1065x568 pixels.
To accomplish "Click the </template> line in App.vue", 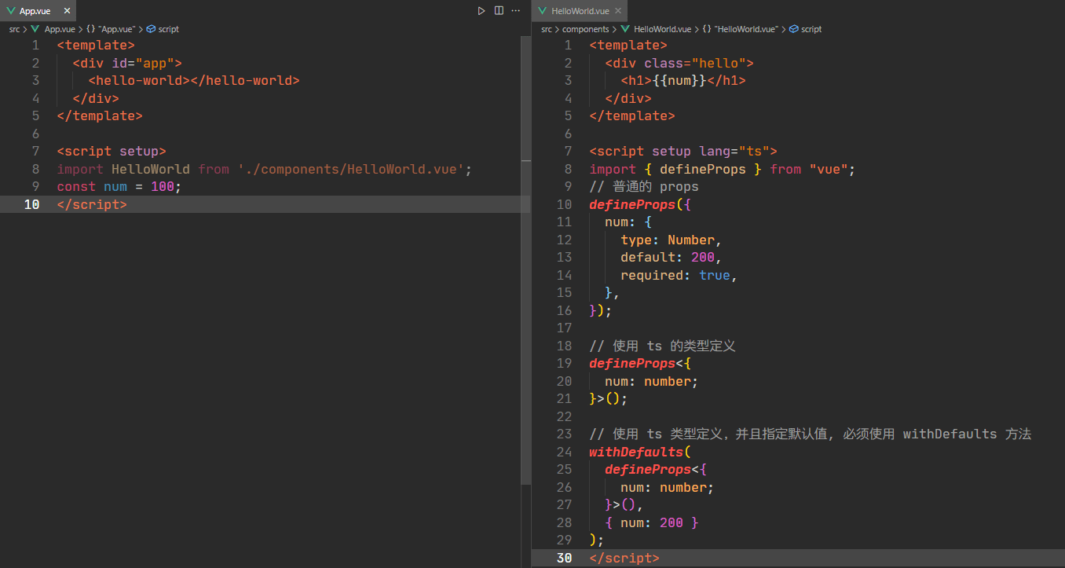I will click(100, 115).
